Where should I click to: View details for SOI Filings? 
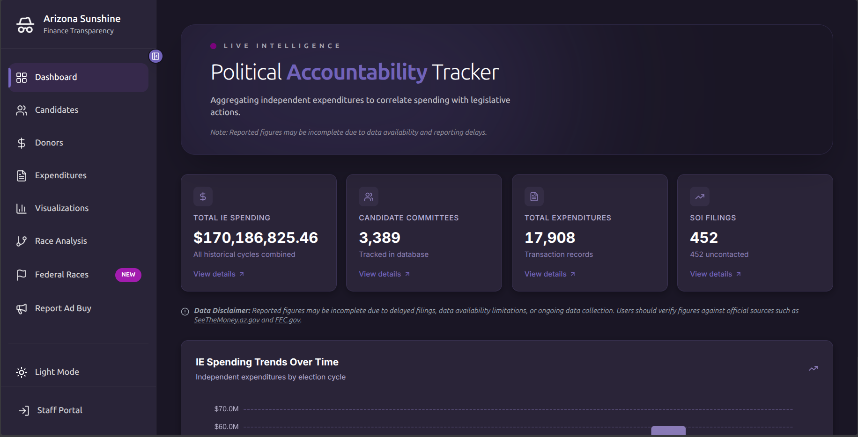715,274
